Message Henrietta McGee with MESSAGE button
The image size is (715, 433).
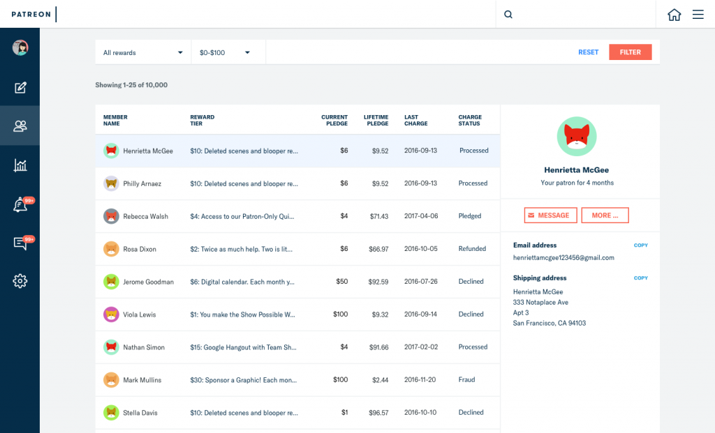point(550,215)
